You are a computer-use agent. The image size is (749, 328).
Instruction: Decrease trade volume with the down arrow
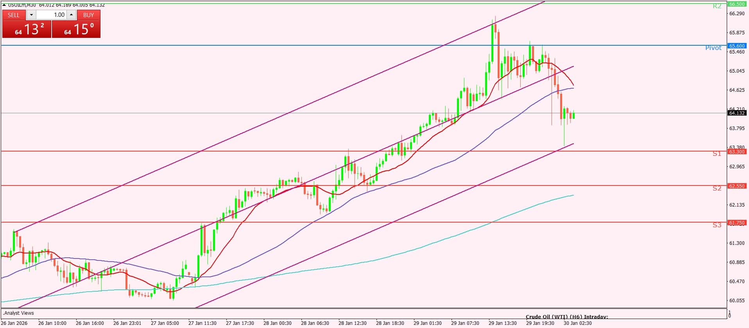(31, 15)
